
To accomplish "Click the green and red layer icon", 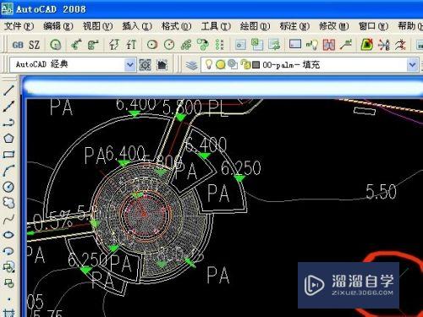I will tap(366, 45).
